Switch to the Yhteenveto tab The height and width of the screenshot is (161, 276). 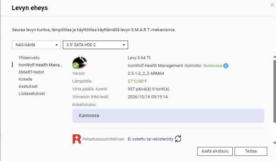point(29,58)
